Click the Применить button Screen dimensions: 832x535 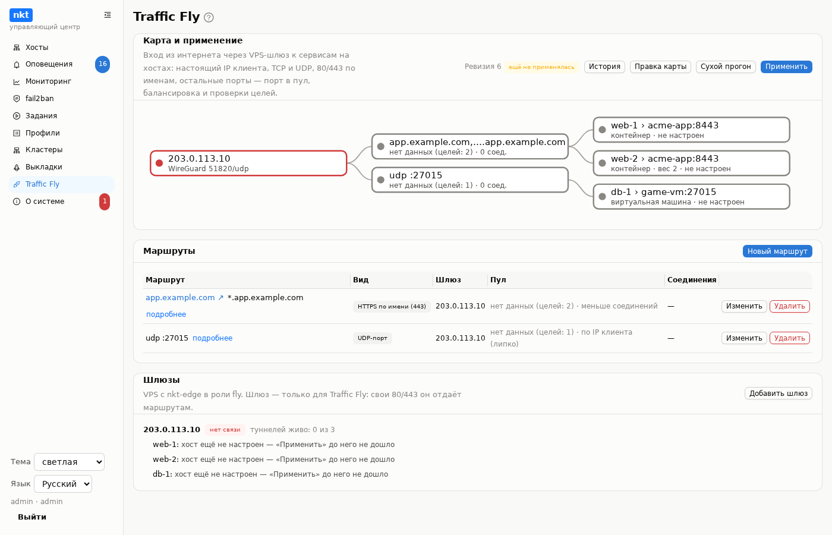coord(786,67)
